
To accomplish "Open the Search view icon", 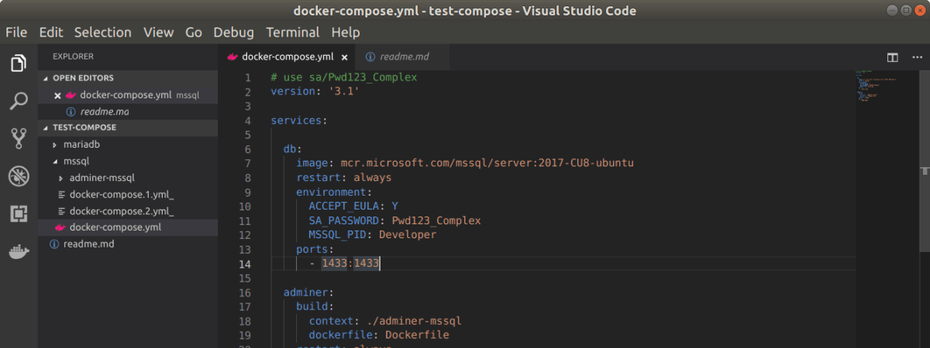I will pos(19,101).
